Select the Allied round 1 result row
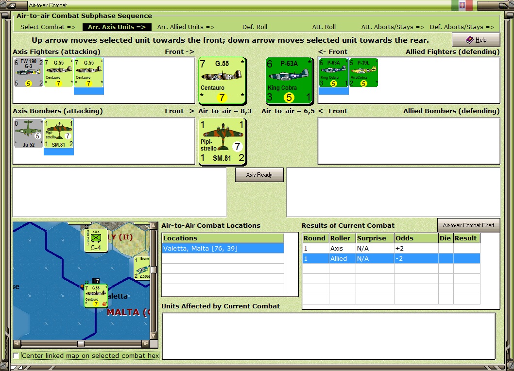This screenshot has height=371, width=514. point(392,259)
